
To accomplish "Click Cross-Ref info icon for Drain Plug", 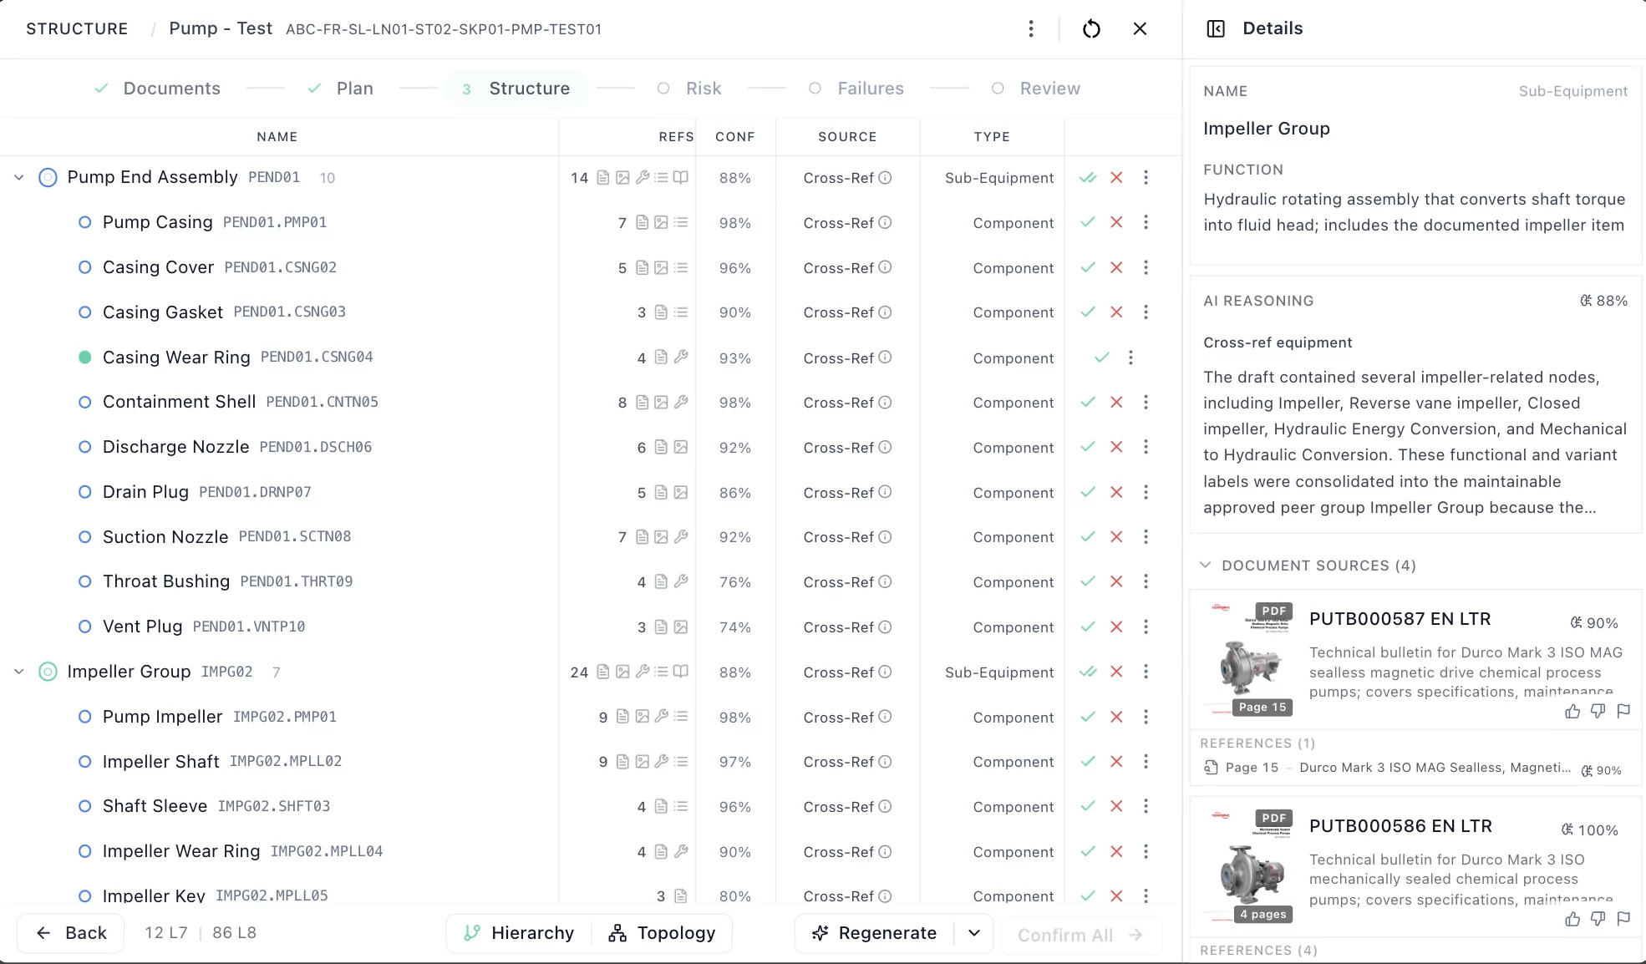I will [885, 492].
